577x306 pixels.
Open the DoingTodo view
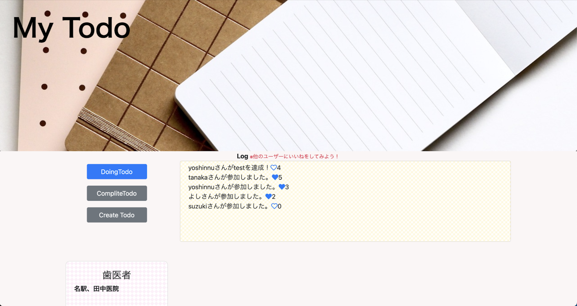point(117,172)
